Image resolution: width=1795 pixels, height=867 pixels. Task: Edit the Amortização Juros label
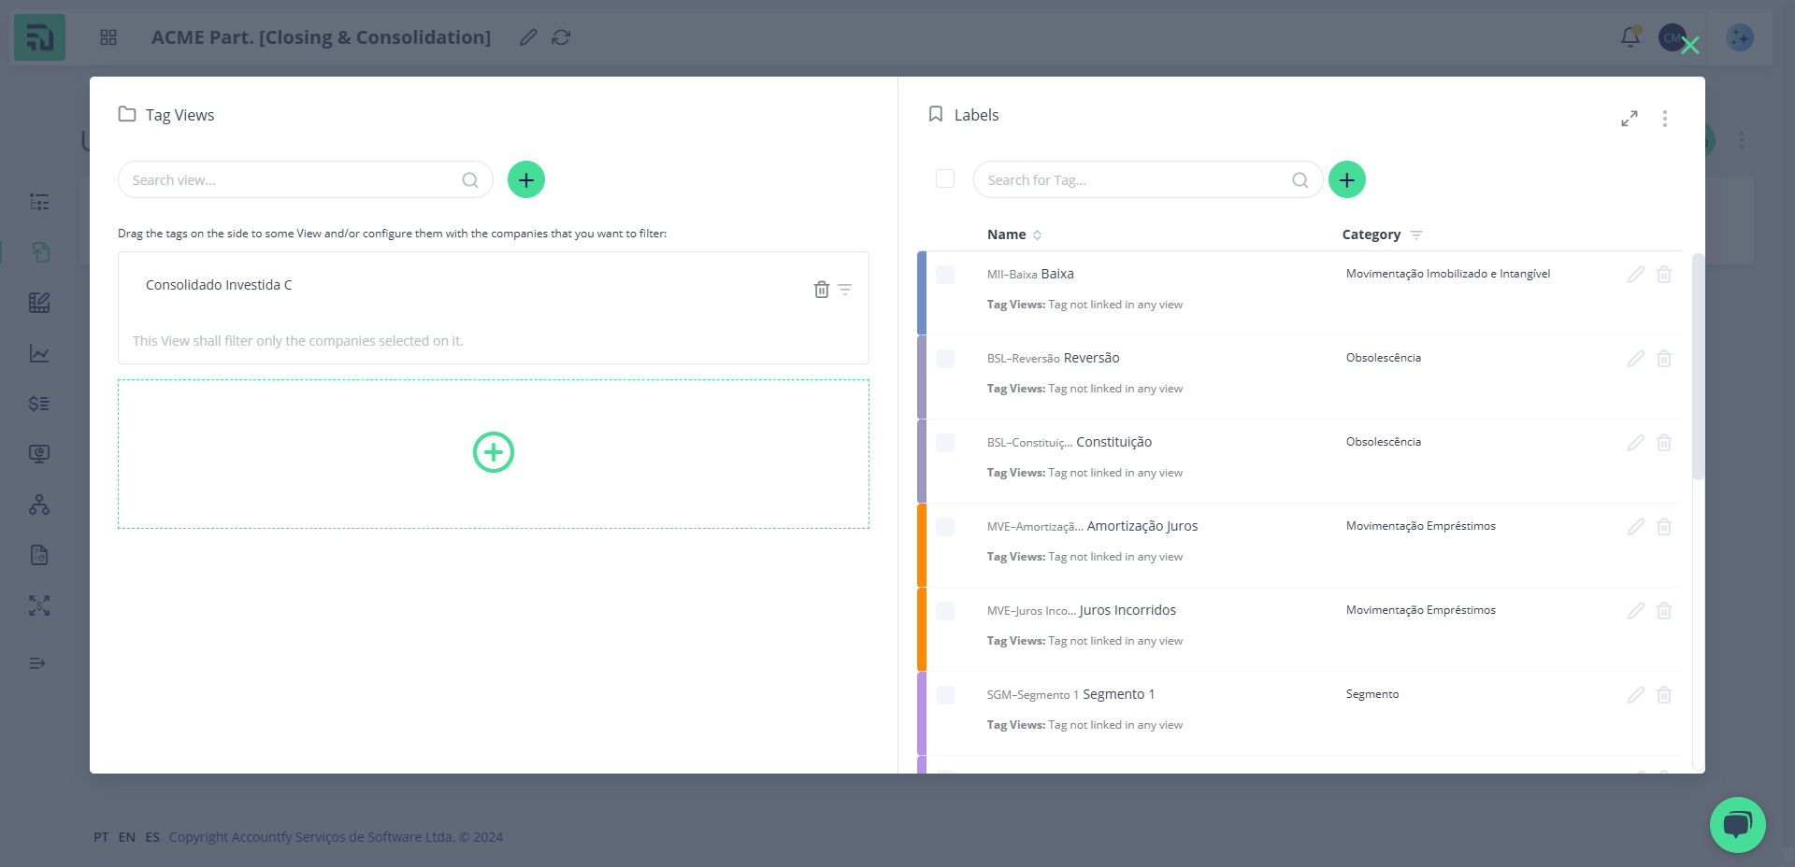click(x=1635, y=527)
